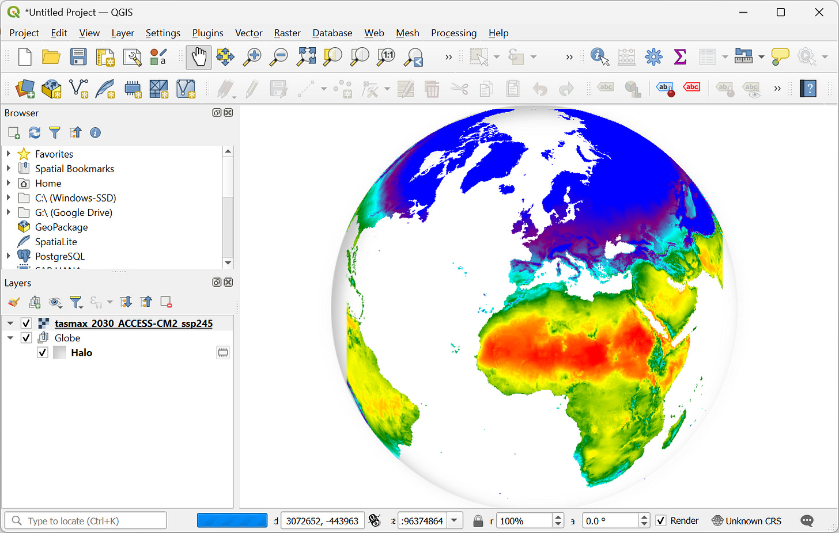Viewport: 839px width, 533px height.
Task: Click the Zoom In magnifier tool
Action: [x=252, y=57]
